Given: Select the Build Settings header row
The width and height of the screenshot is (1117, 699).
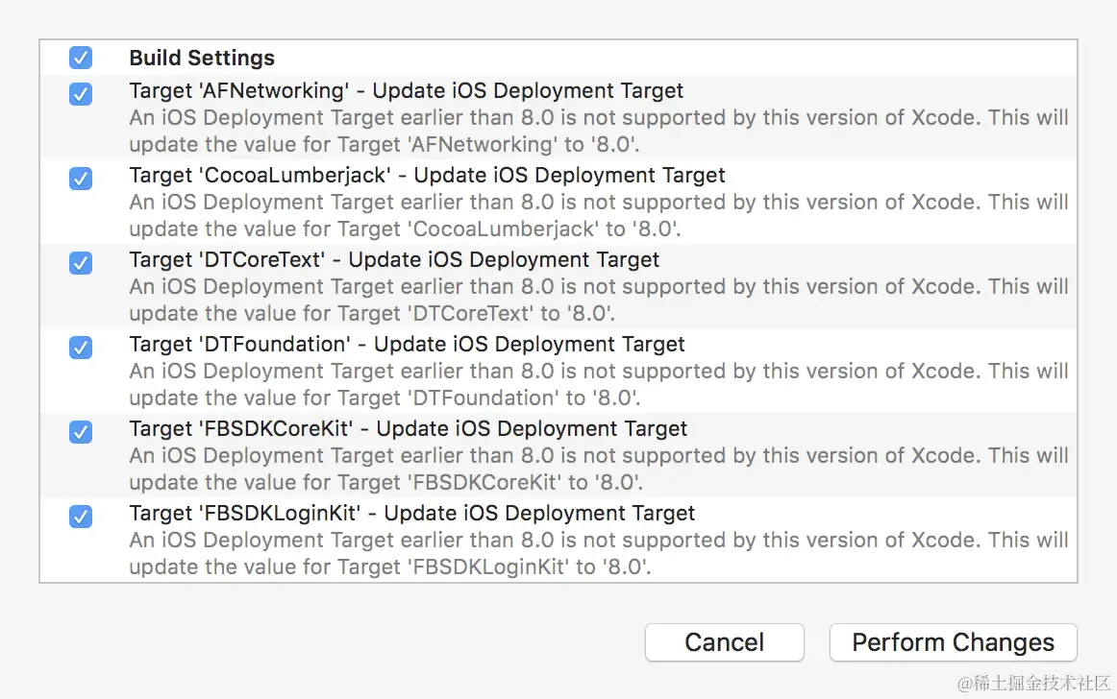Looking at the screenshot, I should click(202, 59).
